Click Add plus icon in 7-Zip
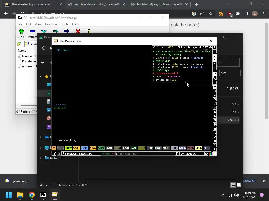Screen dimensions: 269x201 click(x=21, y=31)
